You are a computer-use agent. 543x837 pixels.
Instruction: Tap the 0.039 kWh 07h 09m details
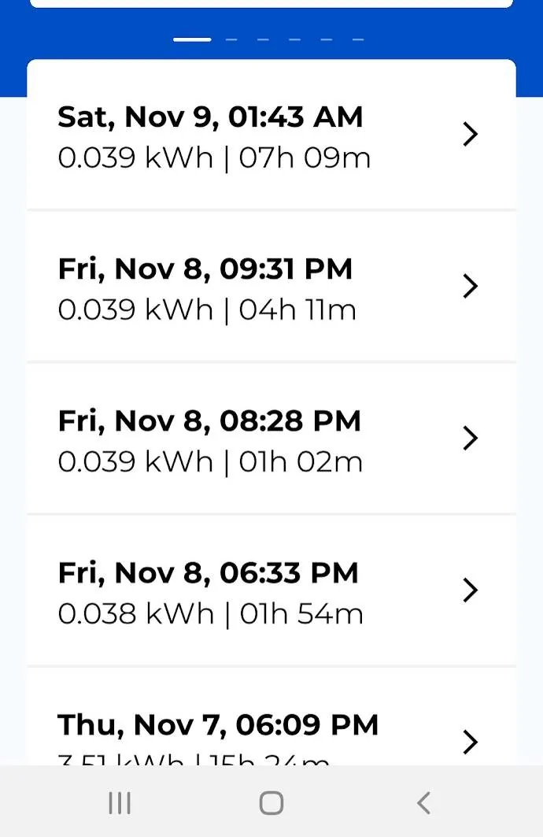click(x=214, y=158)
